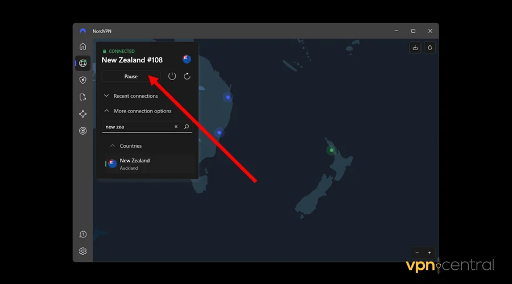Screen dimensions: 512x284
Task: Open the file sharing sidebar icon
Action: click(x=83, y=97)
